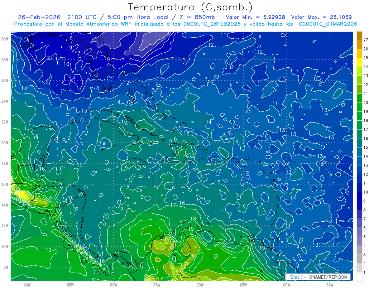Click the "21" contour label on map
The height and width of the screenshot is (289, 374).
[186, 265]
